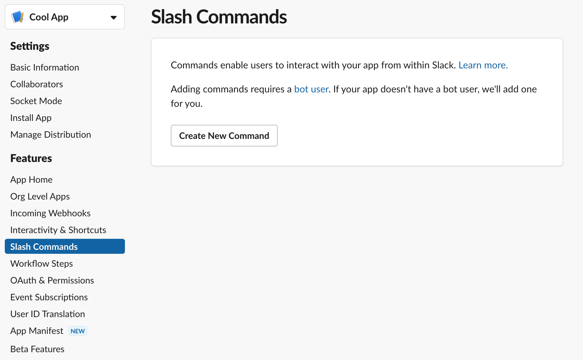Select Event Subscriptions from sidebar
583x360 pixels.
[x=49, y=297]
